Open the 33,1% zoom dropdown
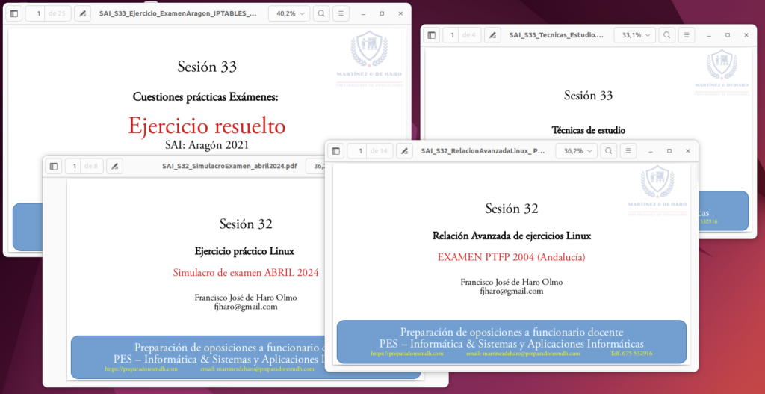Screen dimensions: 765x394 click(635, 35)
